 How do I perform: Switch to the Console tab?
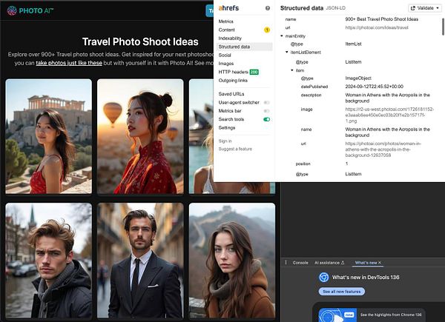click(300, 263)
